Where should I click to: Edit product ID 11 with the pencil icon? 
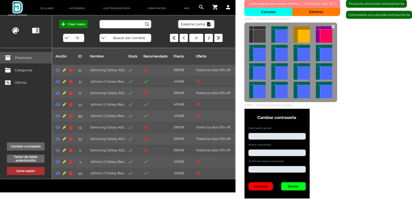[x=64, y=150]
